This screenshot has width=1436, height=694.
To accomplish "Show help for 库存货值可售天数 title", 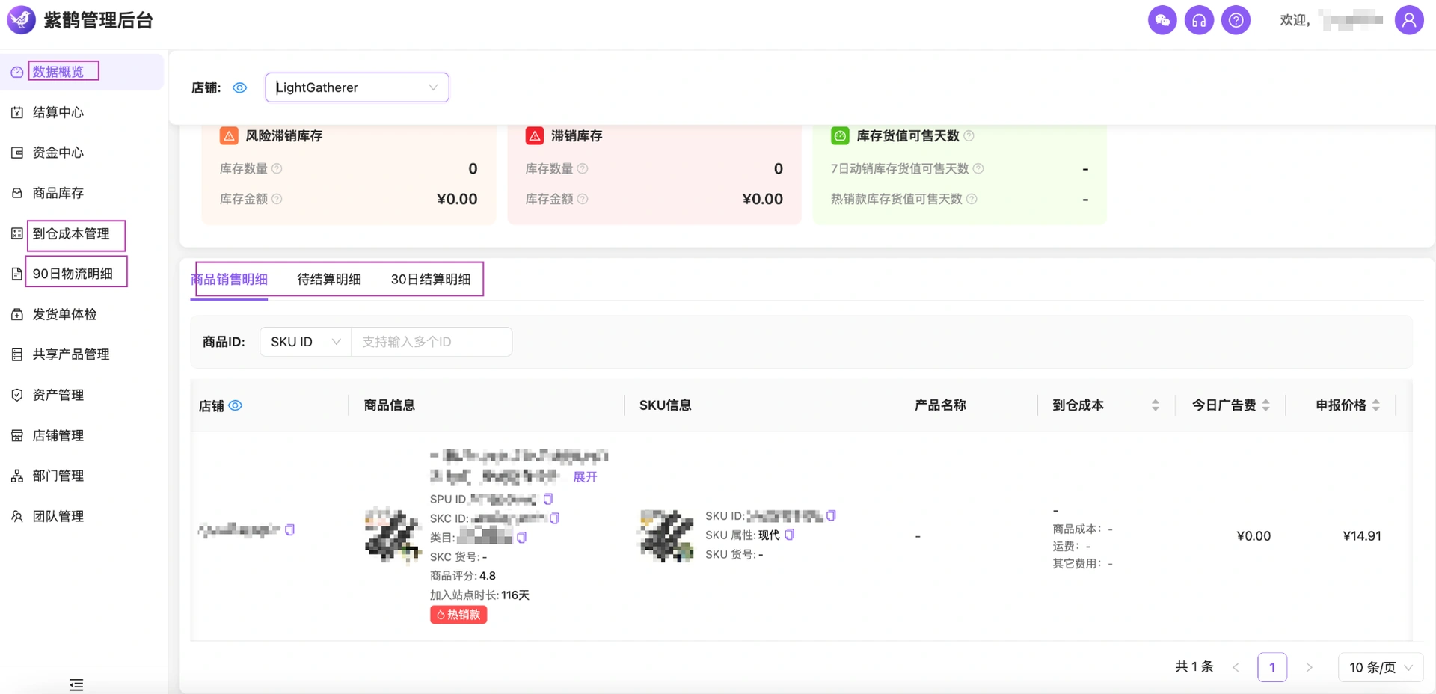I will point(969,135).
